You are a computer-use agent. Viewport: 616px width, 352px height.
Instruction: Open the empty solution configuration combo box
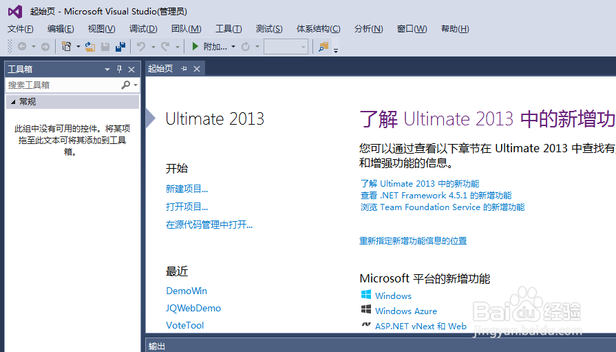(x=286, y=47)
